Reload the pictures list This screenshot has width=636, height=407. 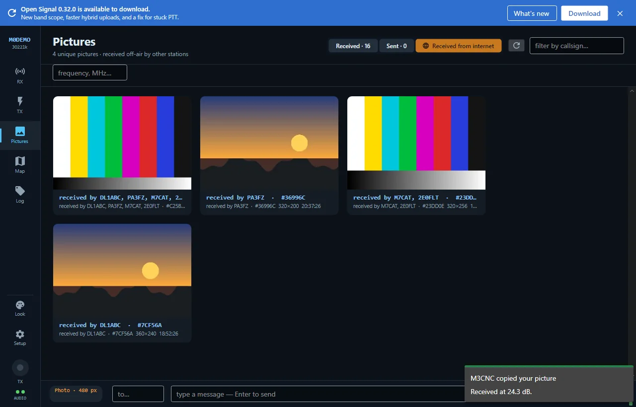[x=516, y=46]
